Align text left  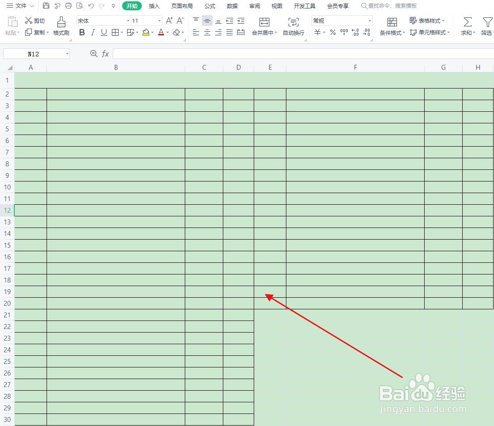click(196, 32)
